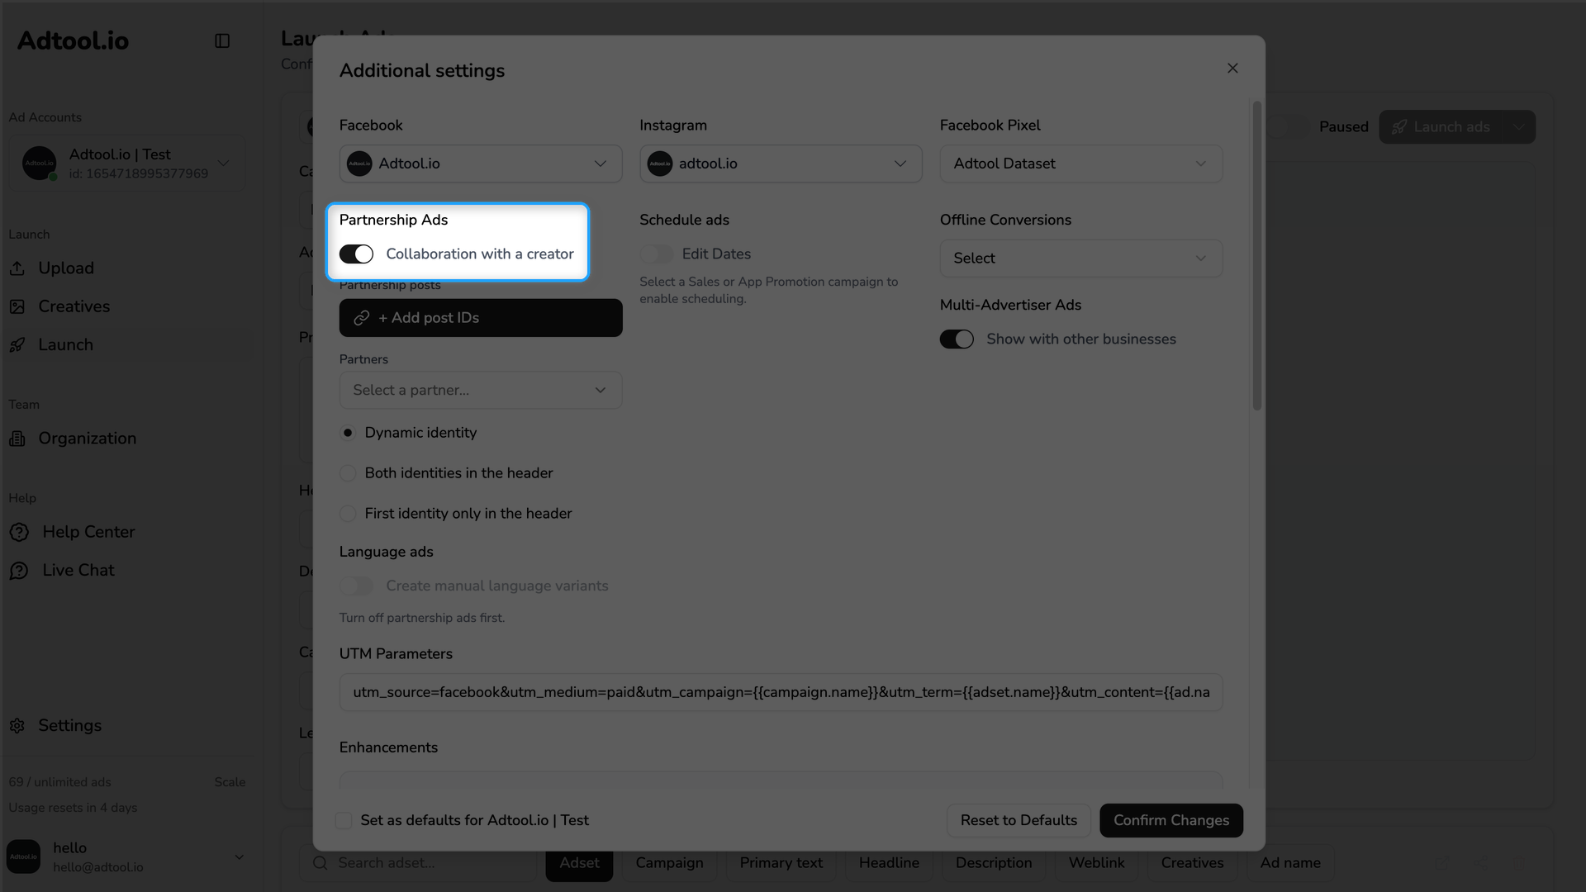The image size is (1586, 892).
Task: Turn off Collaboration with a creator
Action: [356, 254]
